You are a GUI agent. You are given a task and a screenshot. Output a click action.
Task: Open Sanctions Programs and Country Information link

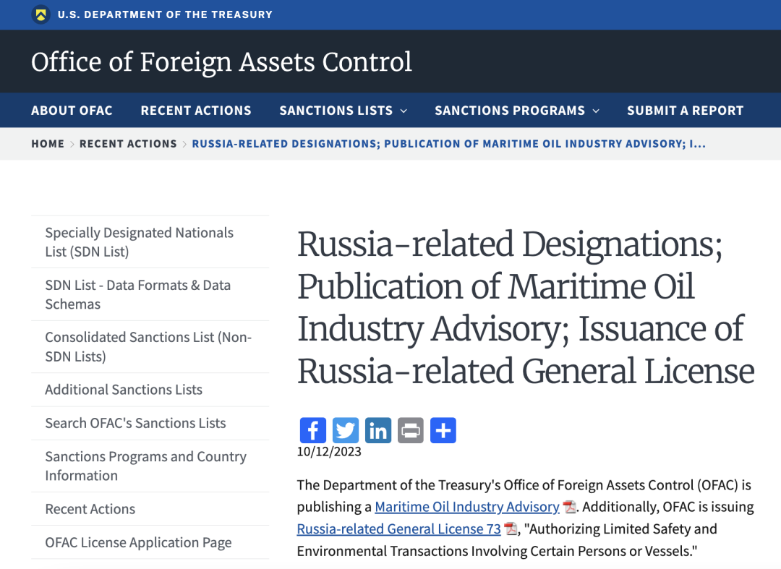point(150,466)
